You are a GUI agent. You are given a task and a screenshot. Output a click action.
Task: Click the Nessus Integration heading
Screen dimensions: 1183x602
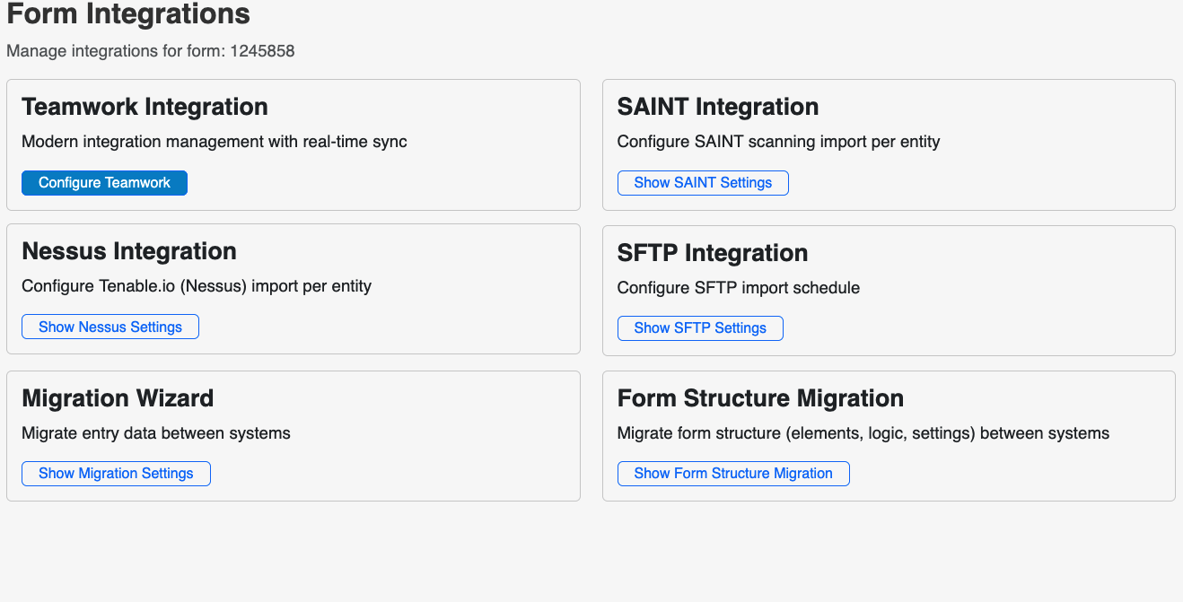[x=129, y=251]
